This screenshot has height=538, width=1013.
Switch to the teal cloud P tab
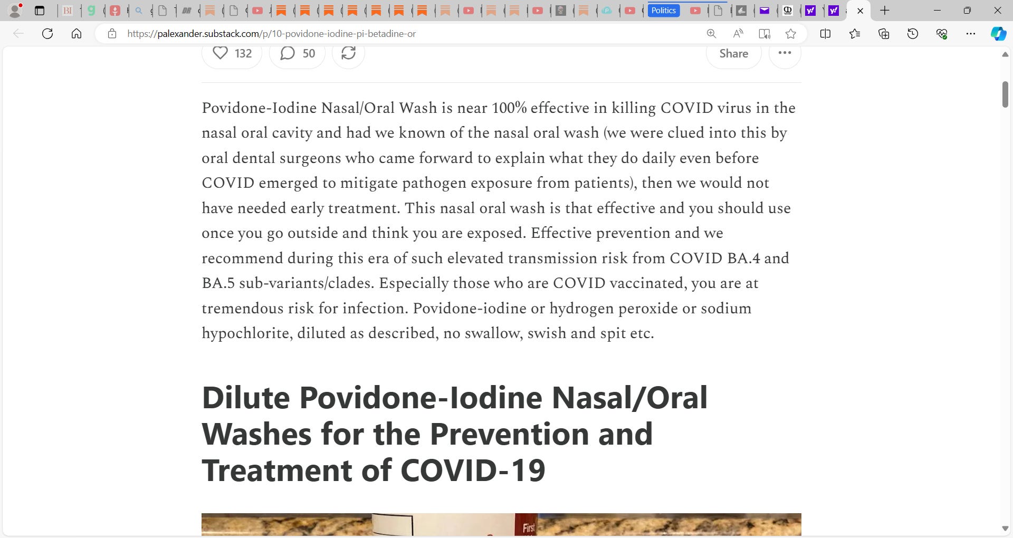tap(607, 11)
